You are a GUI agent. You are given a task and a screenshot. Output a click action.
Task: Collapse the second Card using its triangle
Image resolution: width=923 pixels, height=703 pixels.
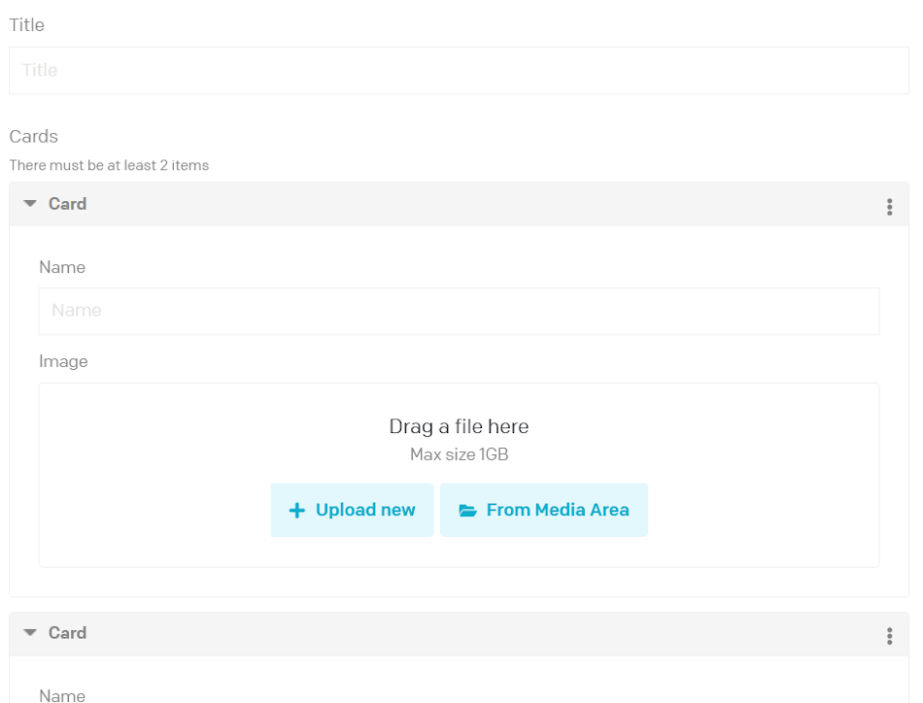tap(30, 633)
